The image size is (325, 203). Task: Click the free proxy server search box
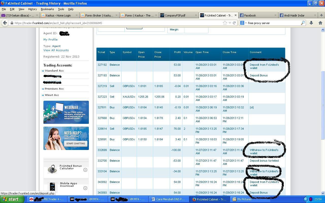pos(274,23)
